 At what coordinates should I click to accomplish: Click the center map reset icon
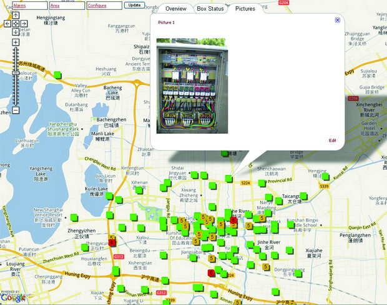coord(16,24)
